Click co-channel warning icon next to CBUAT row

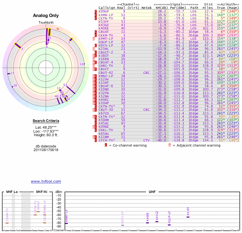[x=96, y=32]
